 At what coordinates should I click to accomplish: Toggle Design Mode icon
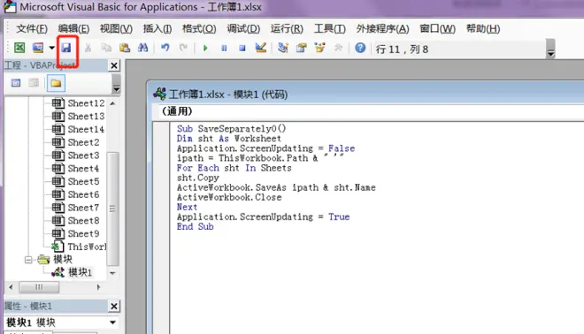click(261, 48)
